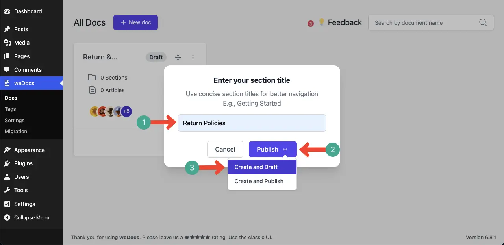Click the section title input field
This screenshot has height=245, width=504.
[x=252, y=123]
